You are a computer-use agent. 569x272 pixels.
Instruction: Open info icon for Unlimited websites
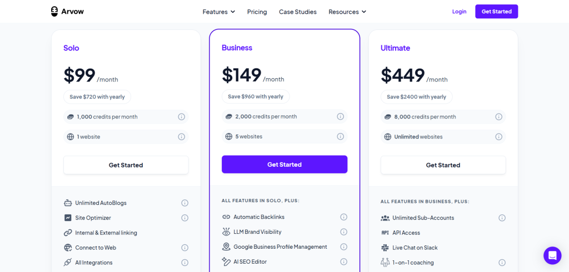[498, 137]
